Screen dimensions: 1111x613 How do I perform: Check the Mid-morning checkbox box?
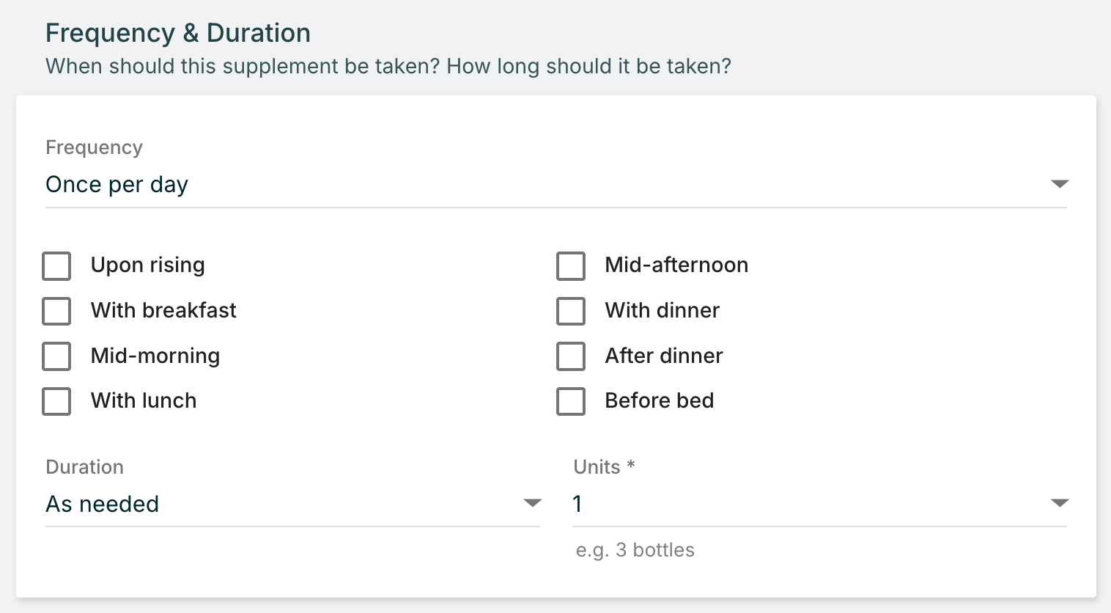[x=56, y=356]
